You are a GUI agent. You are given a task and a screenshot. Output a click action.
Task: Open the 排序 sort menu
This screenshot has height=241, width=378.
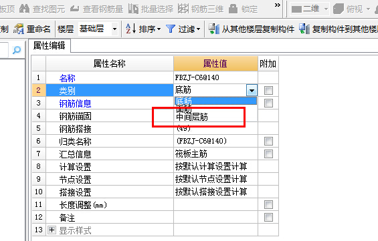click(x=143, y=29)
